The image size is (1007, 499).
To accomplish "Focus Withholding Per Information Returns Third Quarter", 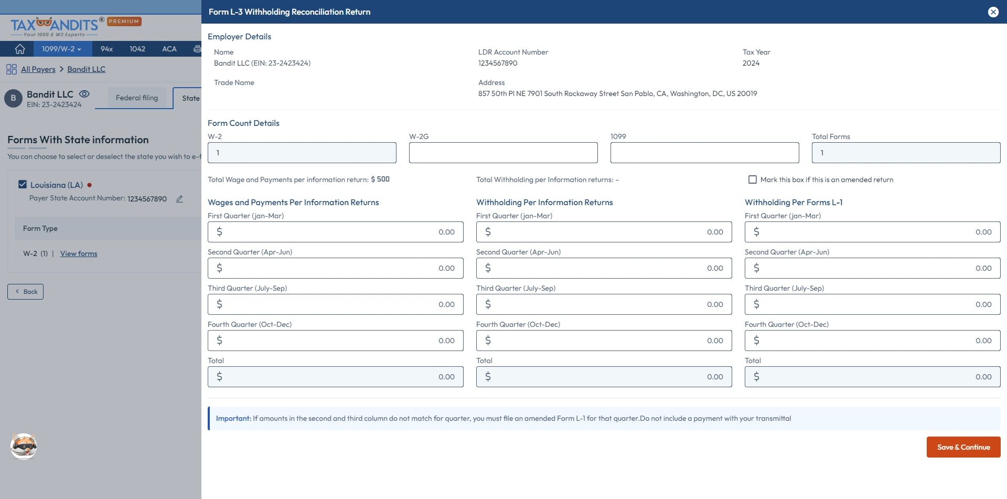I will click(604, 304).
